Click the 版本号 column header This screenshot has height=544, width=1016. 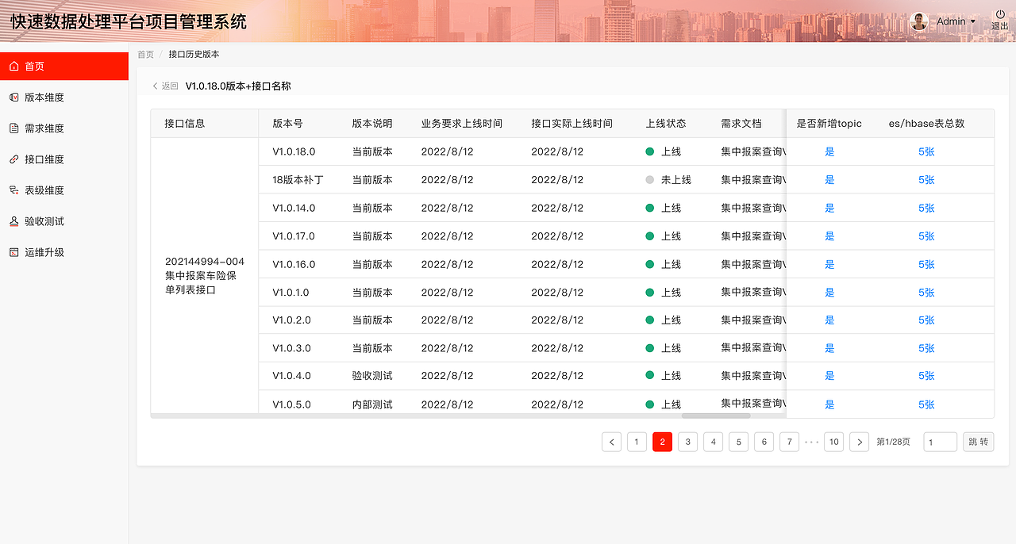click(287, 124)
